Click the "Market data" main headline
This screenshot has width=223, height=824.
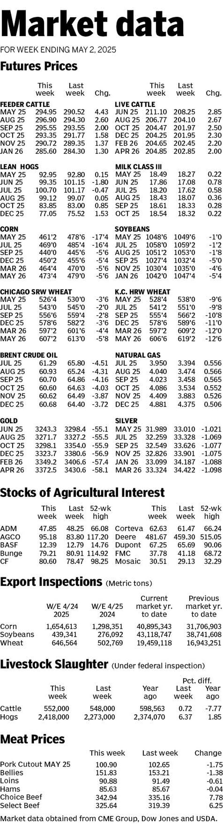92,24
